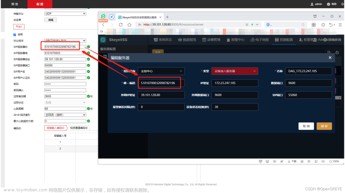Open the GB/T28181 protocol version dropdown
The width and height of the screenshot is (345, 193).
click(x=65, y=40)
